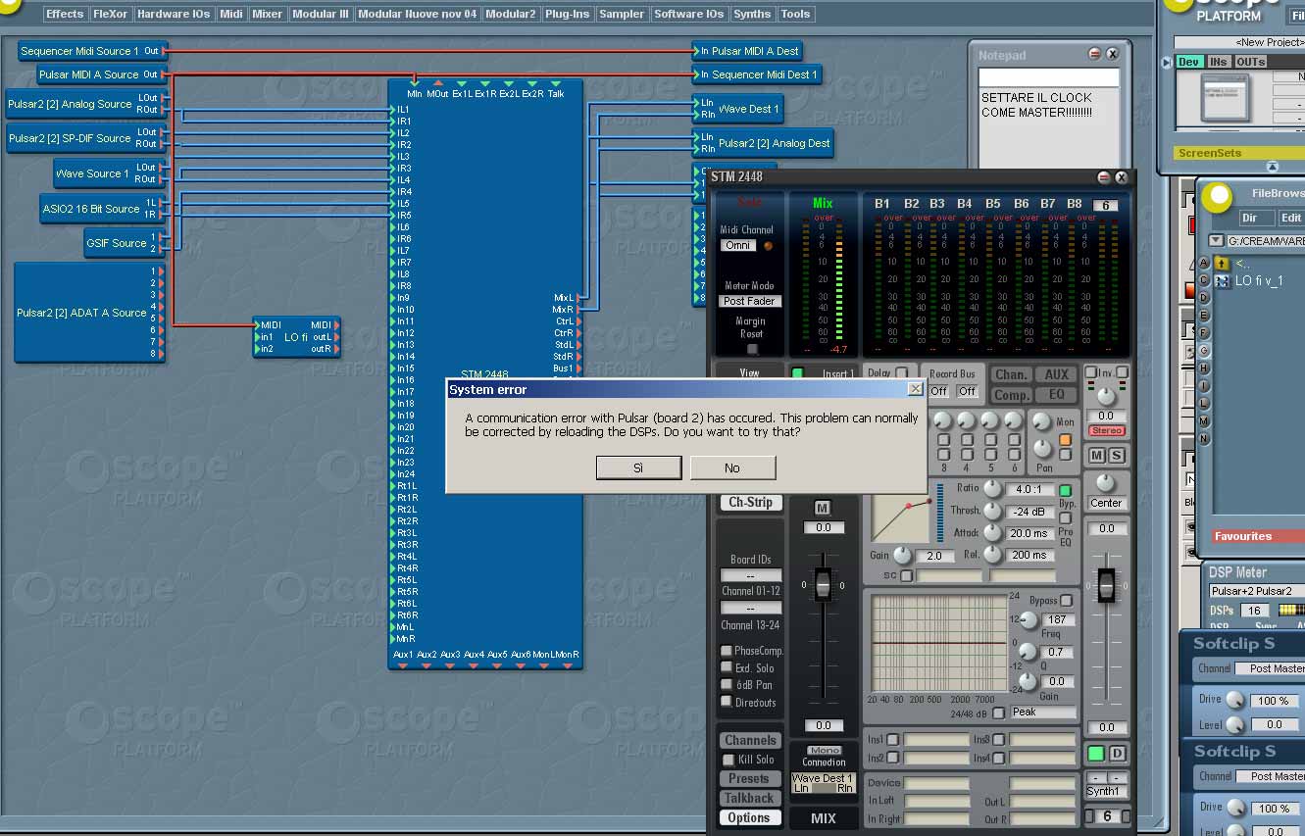Toggle the compressor SC checkbox
This screenshot has width=1305, height=836.
(x=907, y=576)
